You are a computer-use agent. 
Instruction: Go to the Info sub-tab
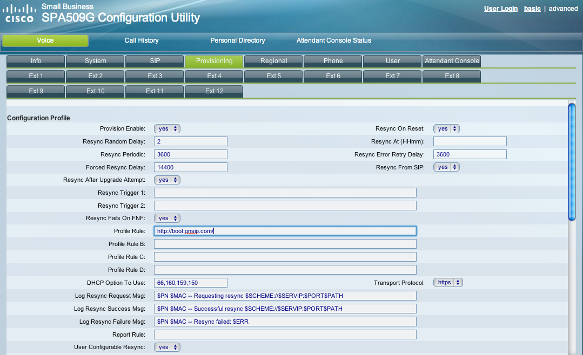point(36,61)
